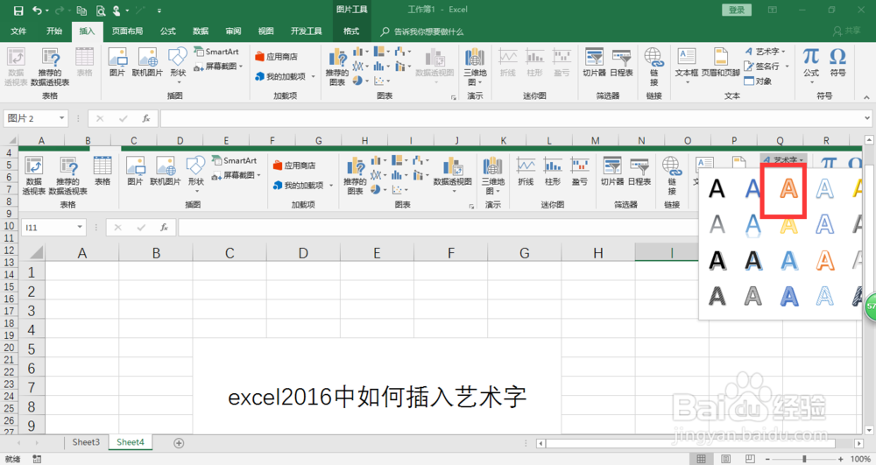Click the 共享 share button
This screenshot has width=876, height=465.
847,32
